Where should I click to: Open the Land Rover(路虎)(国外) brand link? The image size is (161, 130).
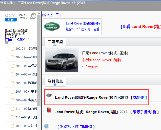pyautogui.click(x=83, y=23)
